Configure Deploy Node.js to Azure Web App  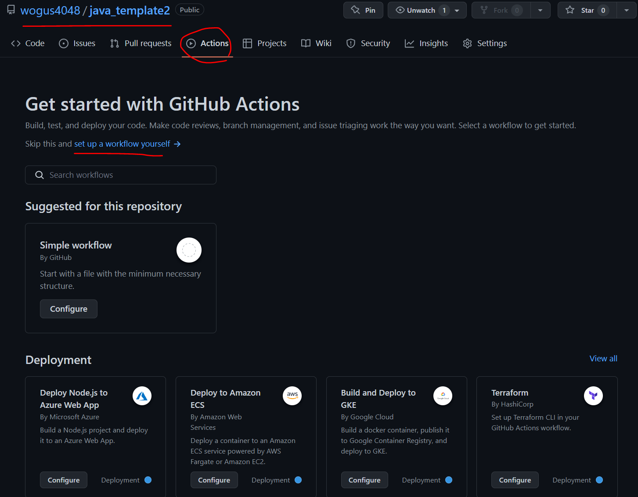pos(64,480)
